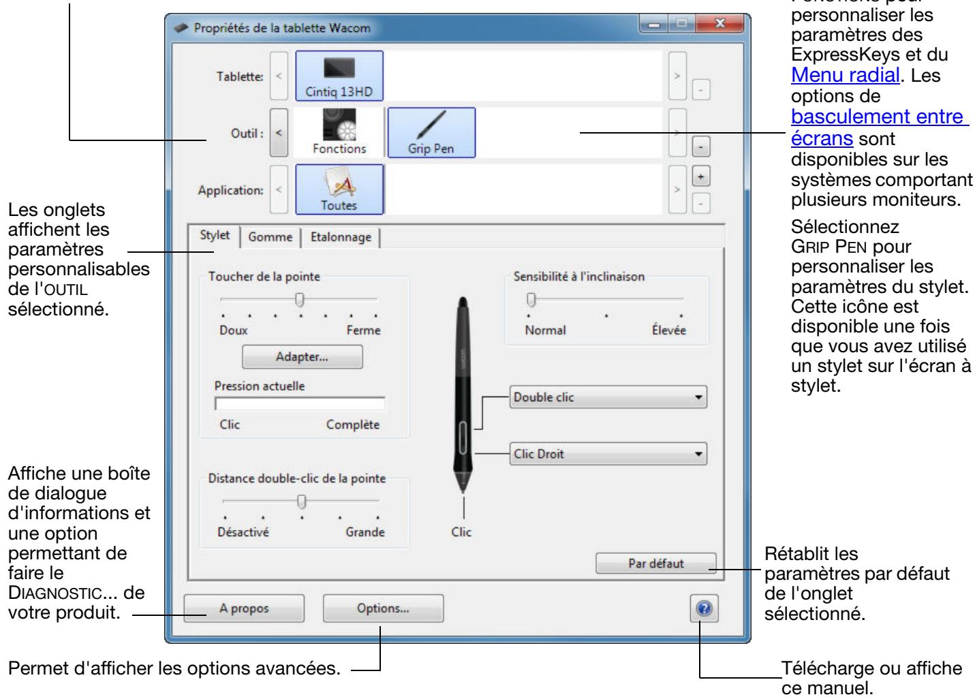Click the minus button in the Outil row

click(702, 146)
